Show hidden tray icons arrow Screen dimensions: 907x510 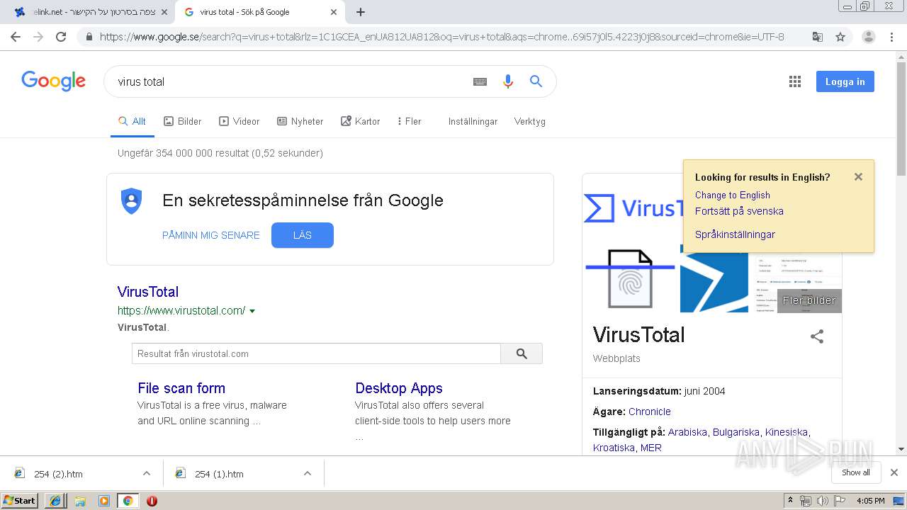pyautogui.click(x=790, y=500)
